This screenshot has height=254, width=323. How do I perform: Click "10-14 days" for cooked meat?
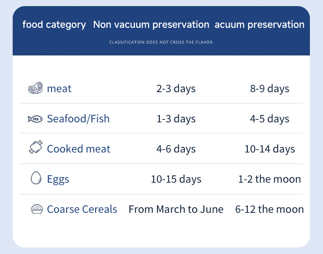click(x=269, y=149)
